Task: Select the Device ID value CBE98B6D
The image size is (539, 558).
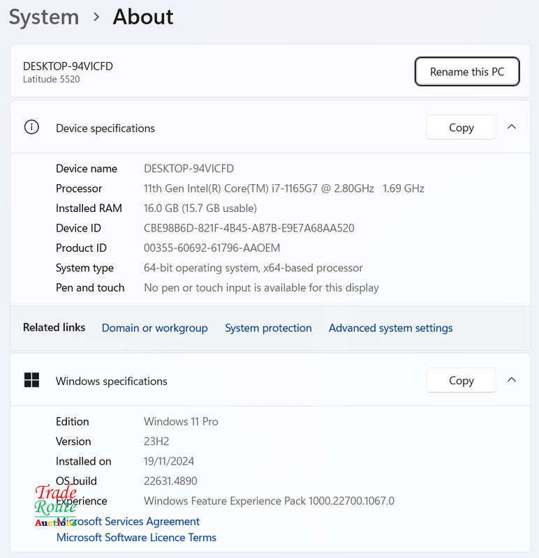Action: tap(249, 228)
